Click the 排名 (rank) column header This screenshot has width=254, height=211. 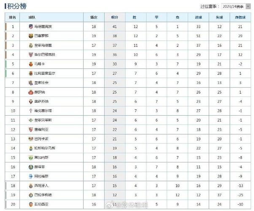(12, 17)
